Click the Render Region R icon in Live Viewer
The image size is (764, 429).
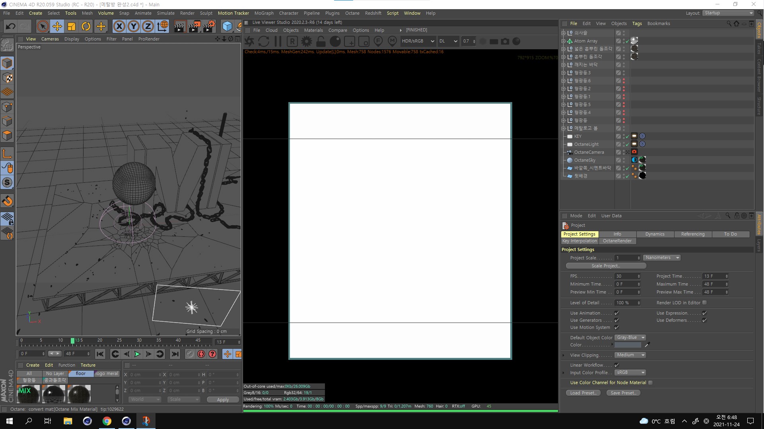click(292, 41)
